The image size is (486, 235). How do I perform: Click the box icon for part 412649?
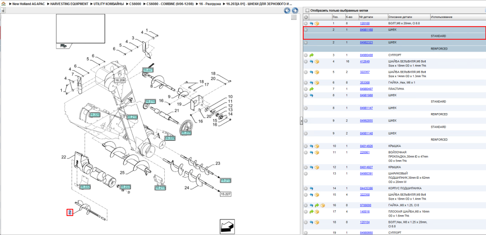[x=317, y=62]
